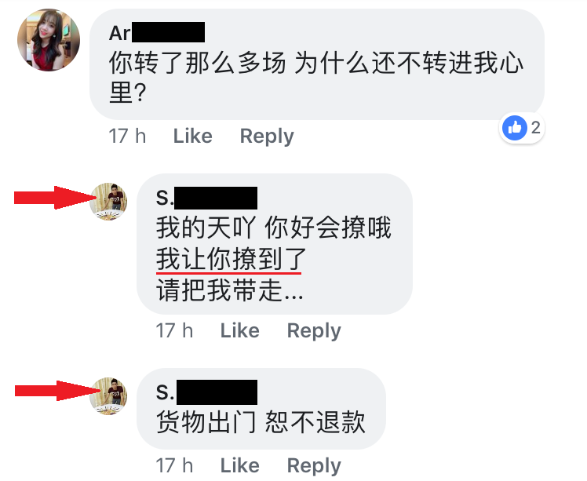Select the underlined text 我让你撩到了
This screenshot has width=587, height=481.
[x=231, y=259]
